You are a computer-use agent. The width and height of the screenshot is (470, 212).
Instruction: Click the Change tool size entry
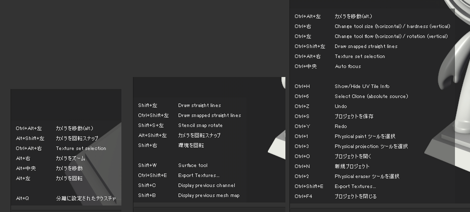point(392,26)
